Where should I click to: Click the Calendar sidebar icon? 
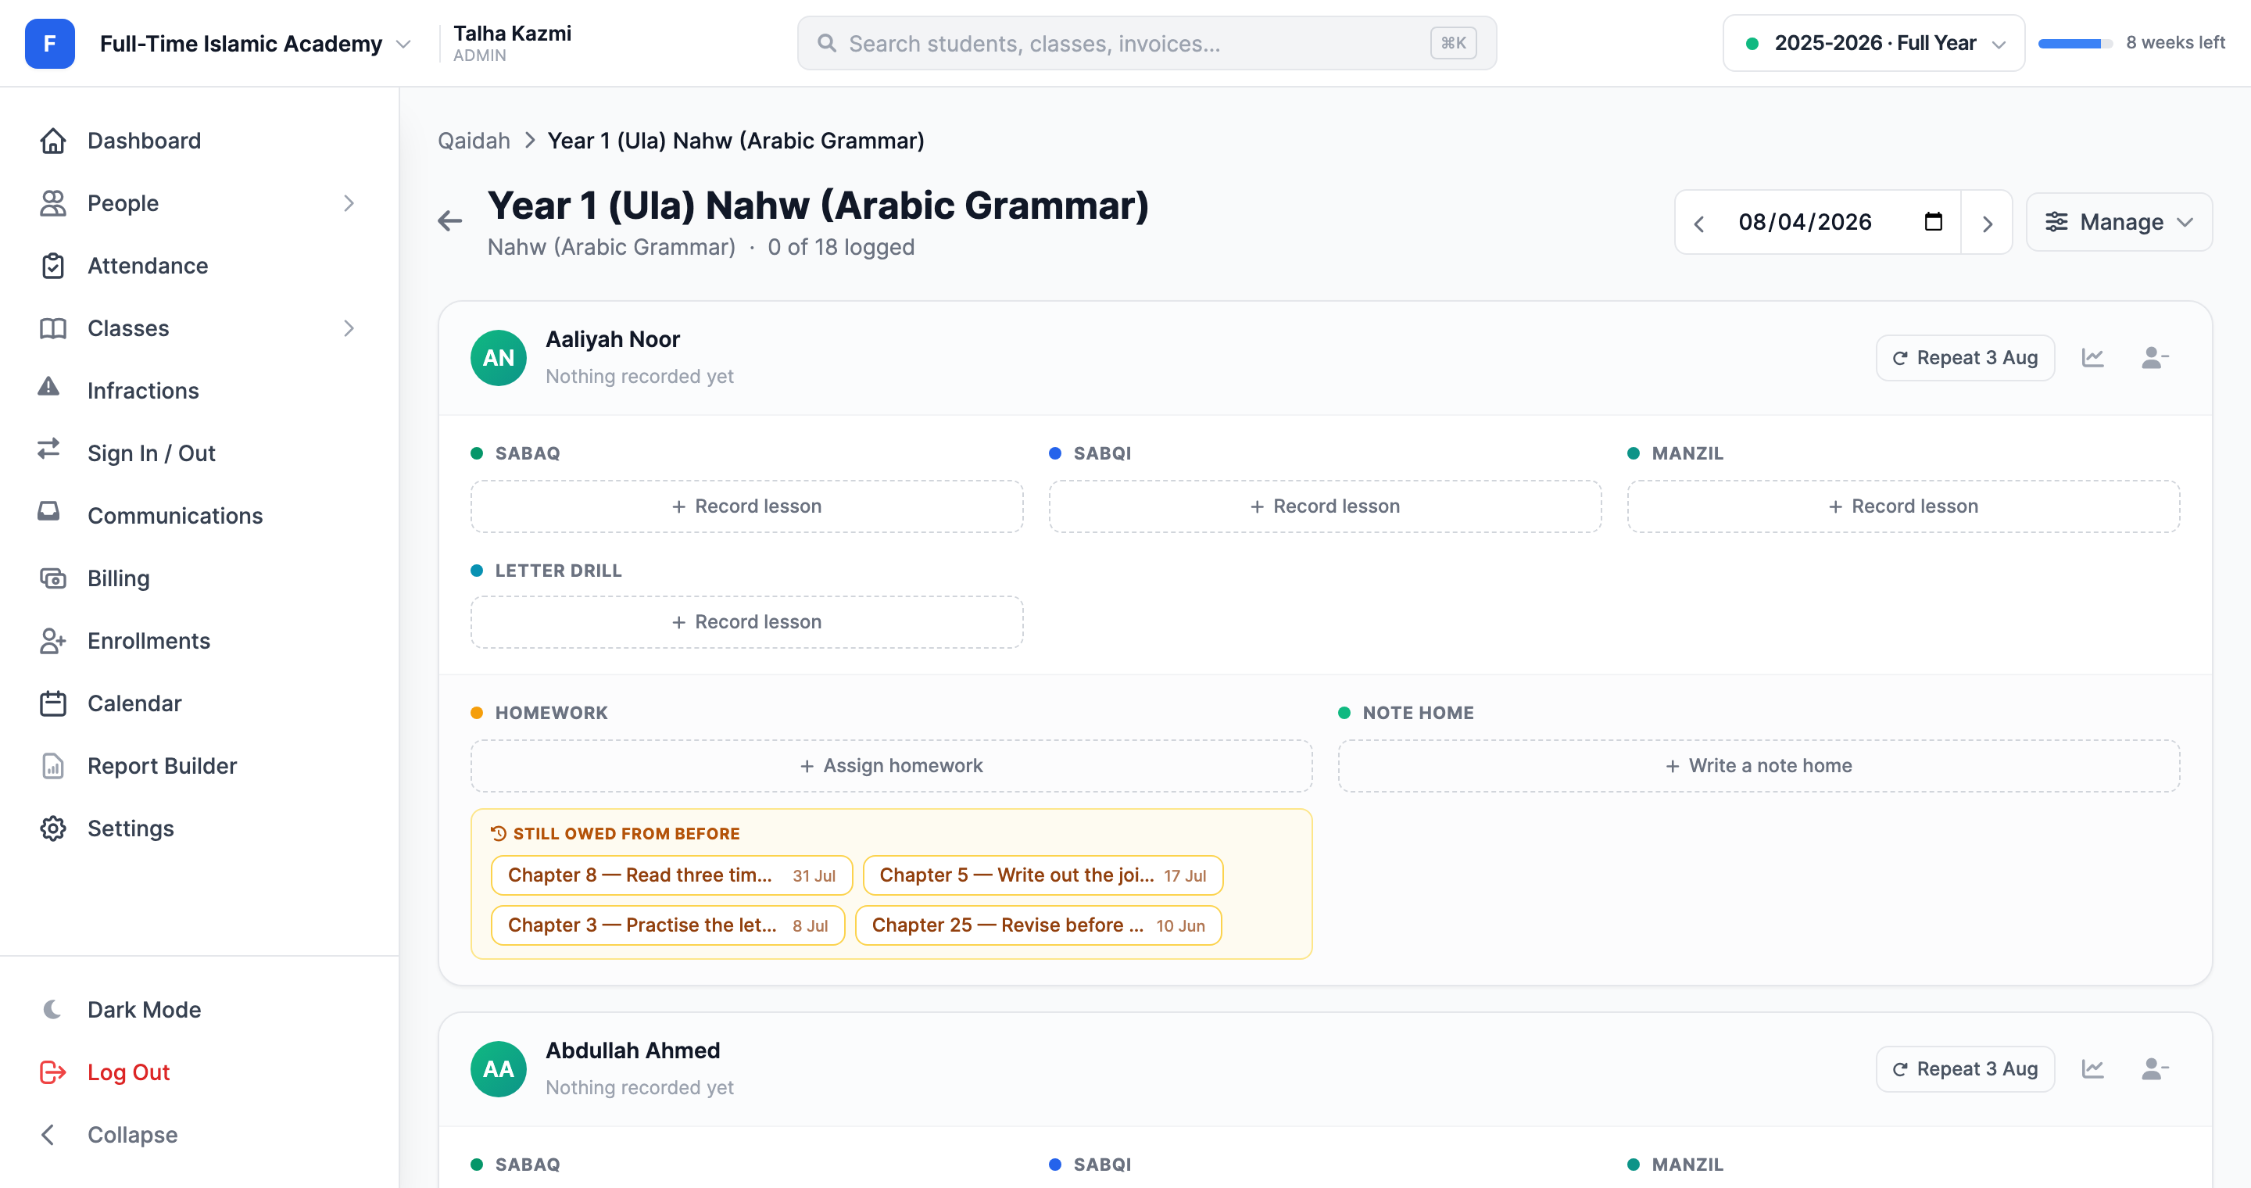(52, 703)
